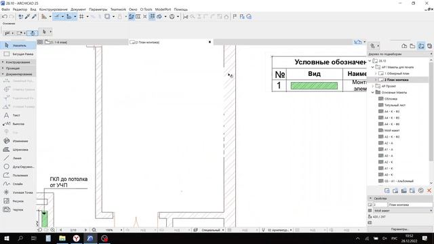434x244 pixels.
Task: Select the Text (Текст) tool
Action: tap(18, 115)
